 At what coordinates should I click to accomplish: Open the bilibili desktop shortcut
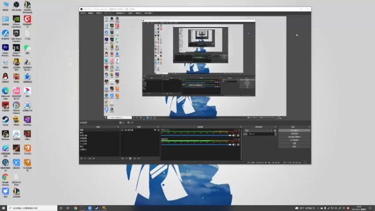(16, 92)
